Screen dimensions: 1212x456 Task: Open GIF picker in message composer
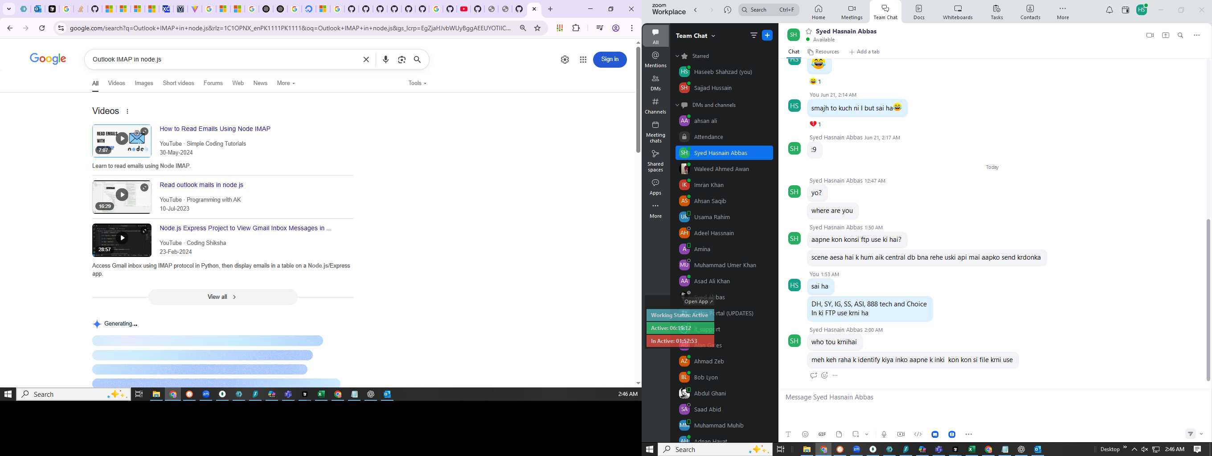click(822, 434)
